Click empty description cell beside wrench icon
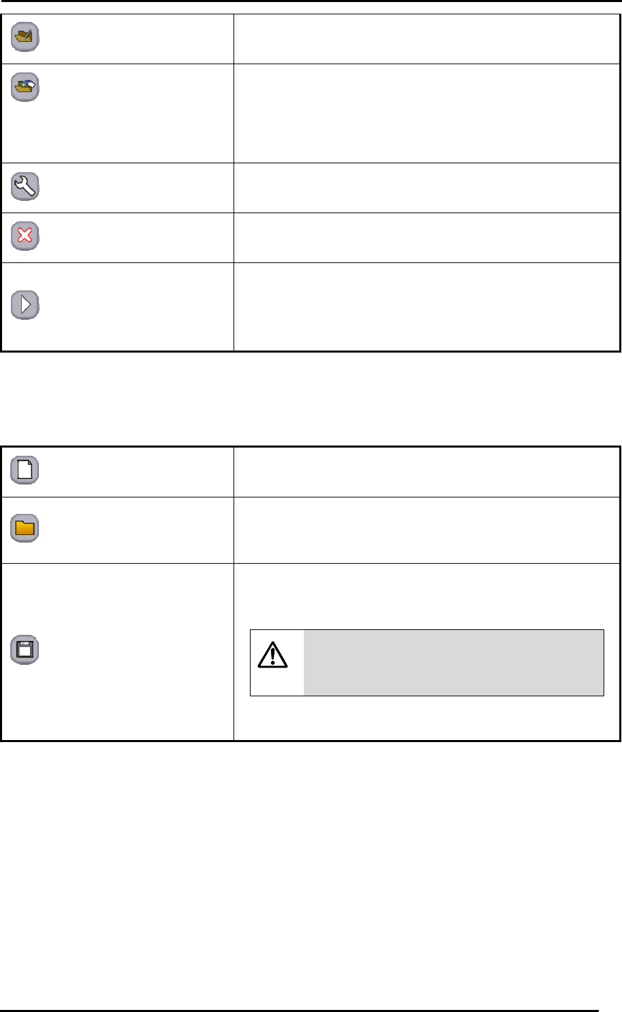 427,187
